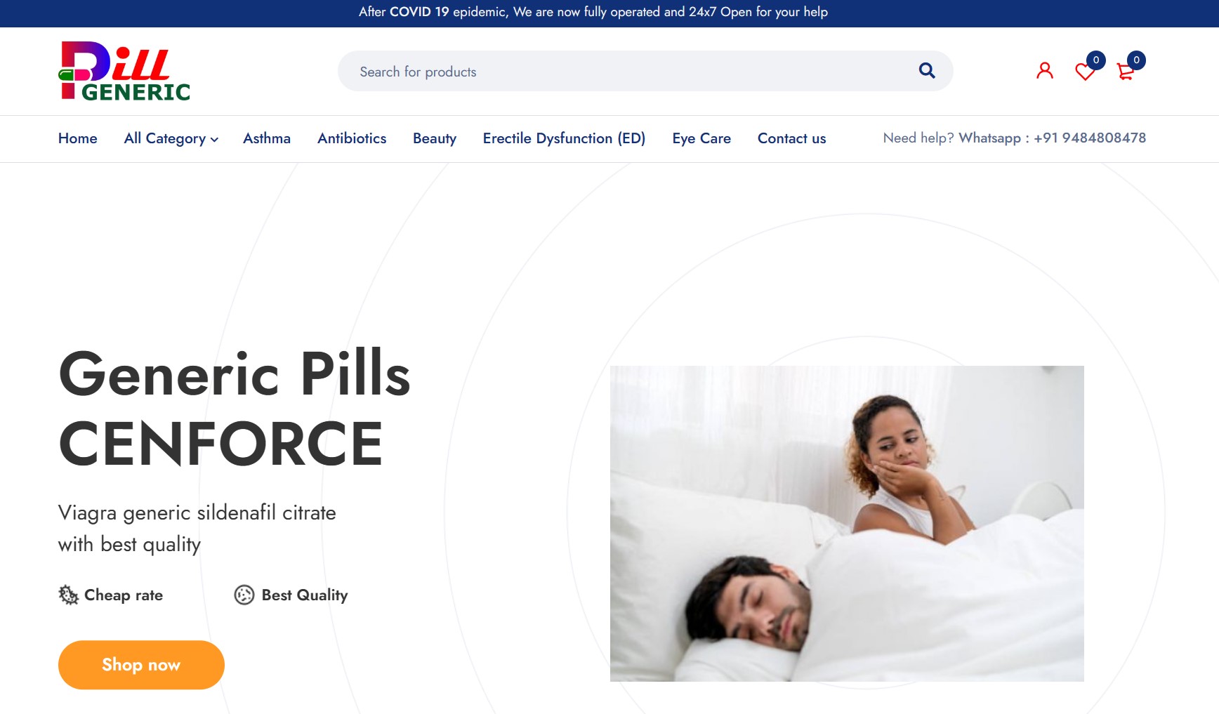Click the cart counter badge showing 0
The image size is (1219, 714).
point(1137,60)
